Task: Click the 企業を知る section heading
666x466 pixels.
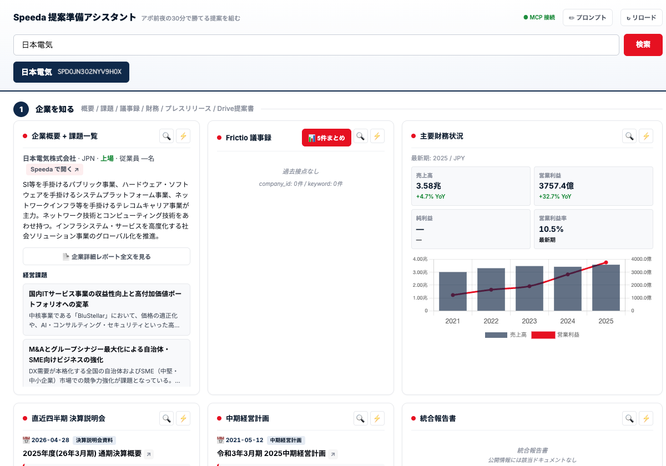Action: coord(54,109)
